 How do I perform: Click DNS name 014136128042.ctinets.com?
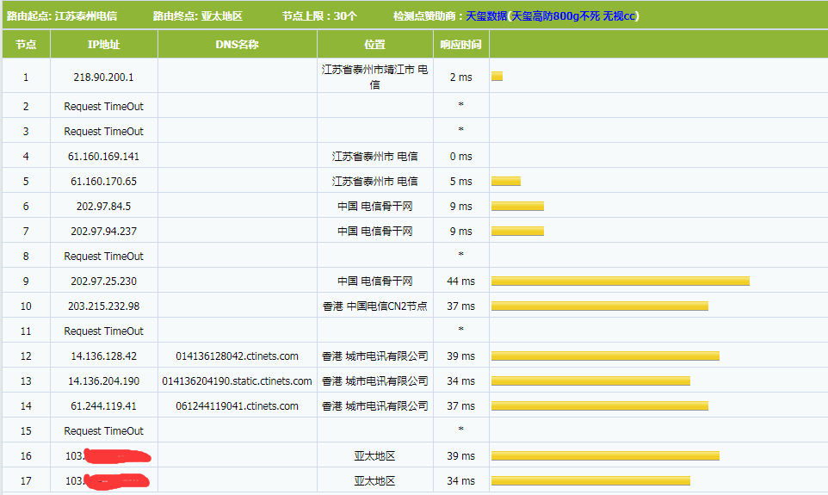point(237,356)
